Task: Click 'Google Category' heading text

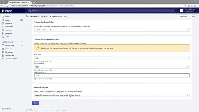Action: tap(41, 87)
